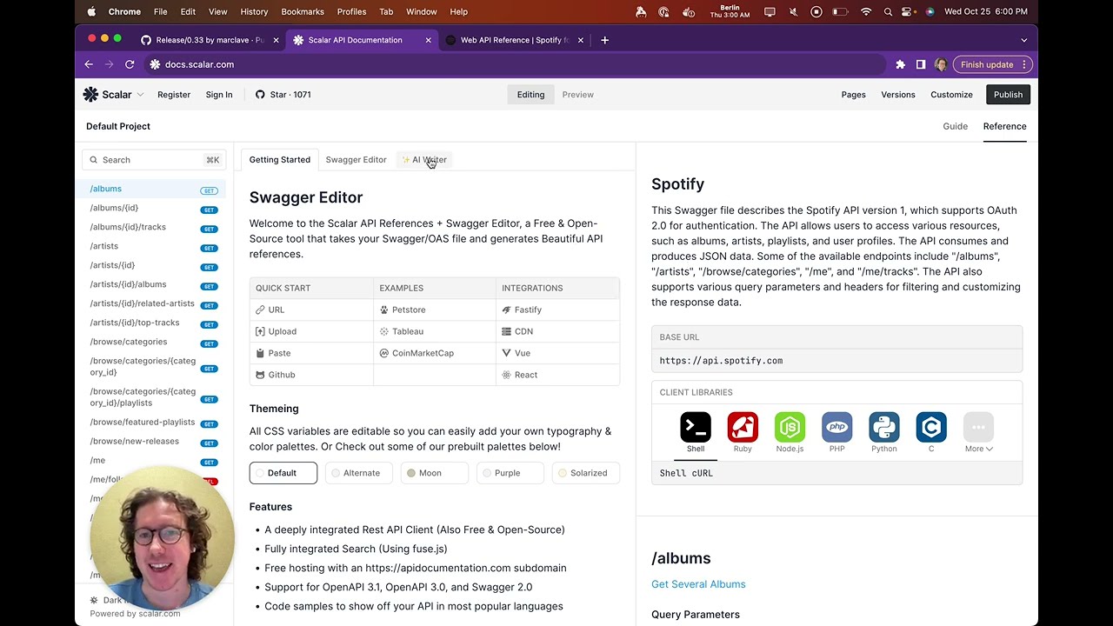
Task: Reload the page with refresh icon
Action: pos(130,64)
